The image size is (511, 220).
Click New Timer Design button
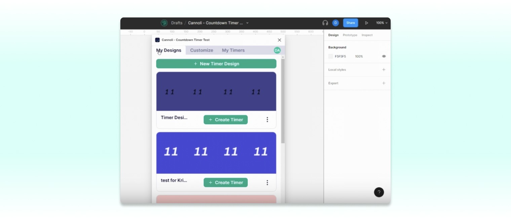click(x=216, y=64)
